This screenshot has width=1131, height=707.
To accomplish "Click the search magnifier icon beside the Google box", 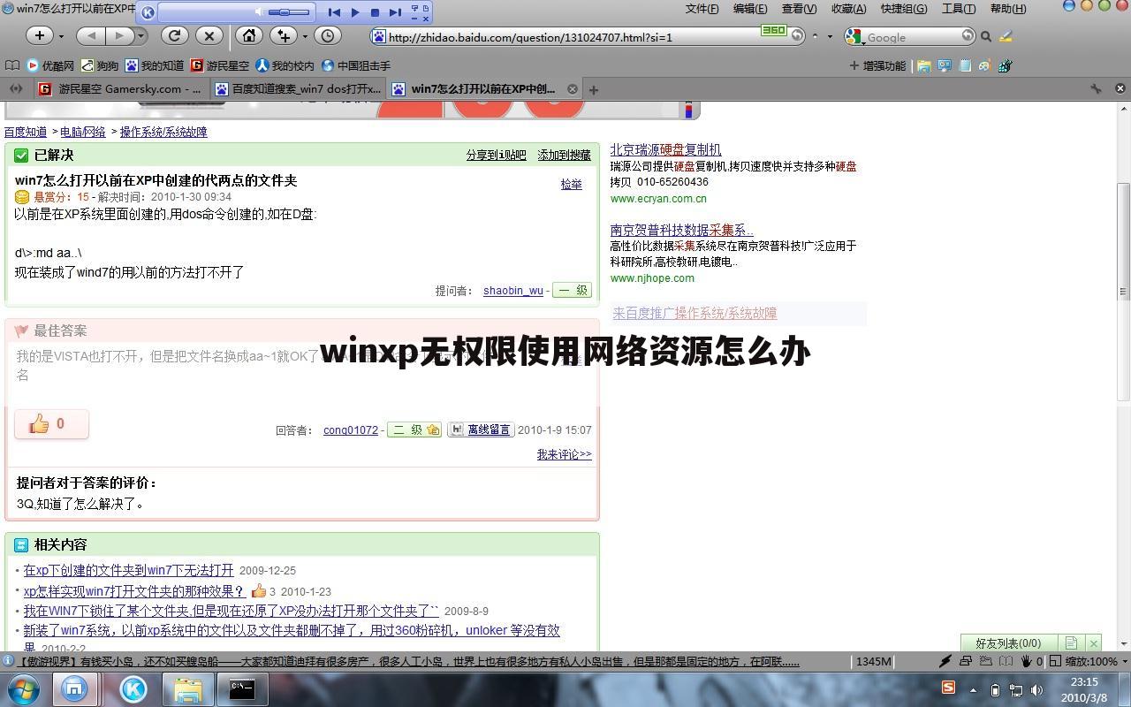I will [x=986, y=36].
